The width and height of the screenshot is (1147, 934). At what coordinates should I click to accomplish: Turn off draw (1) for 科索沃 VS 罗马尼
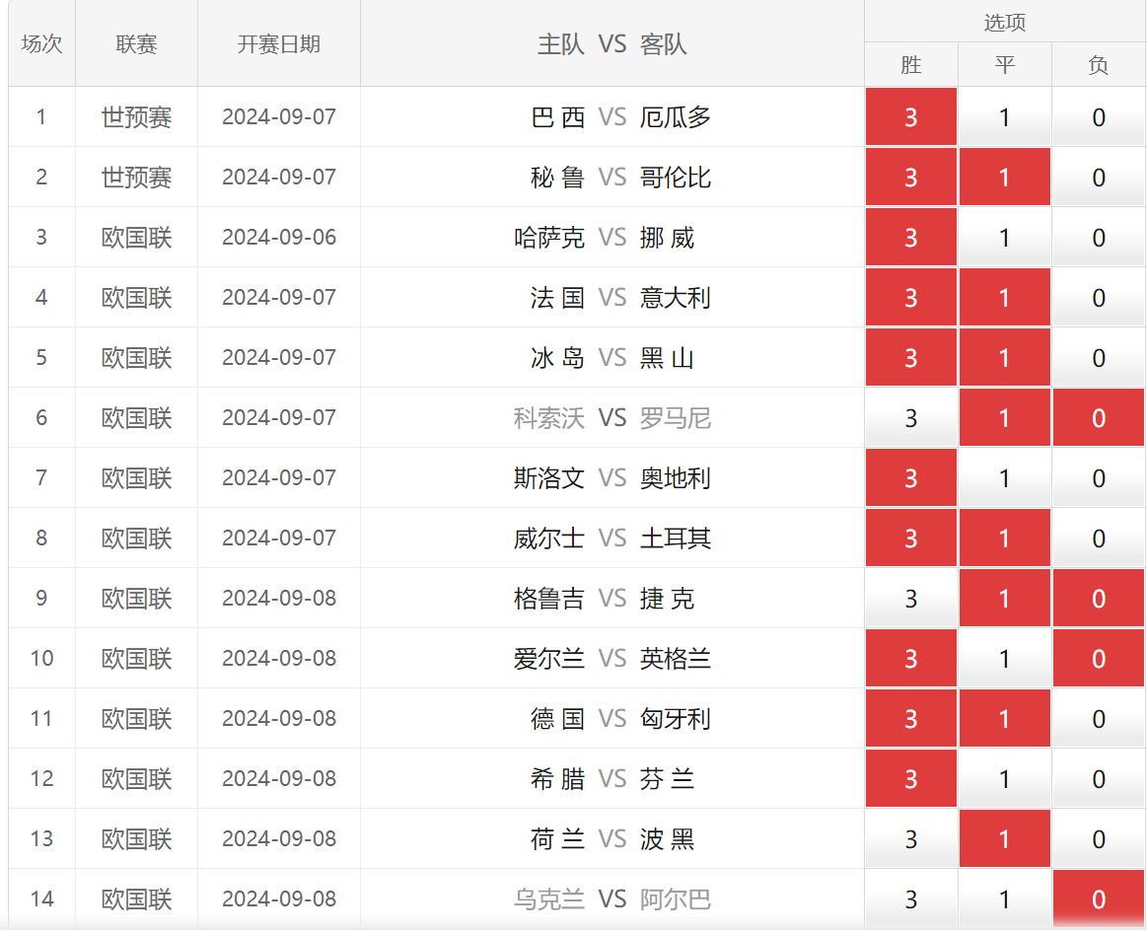[1004, 417]
